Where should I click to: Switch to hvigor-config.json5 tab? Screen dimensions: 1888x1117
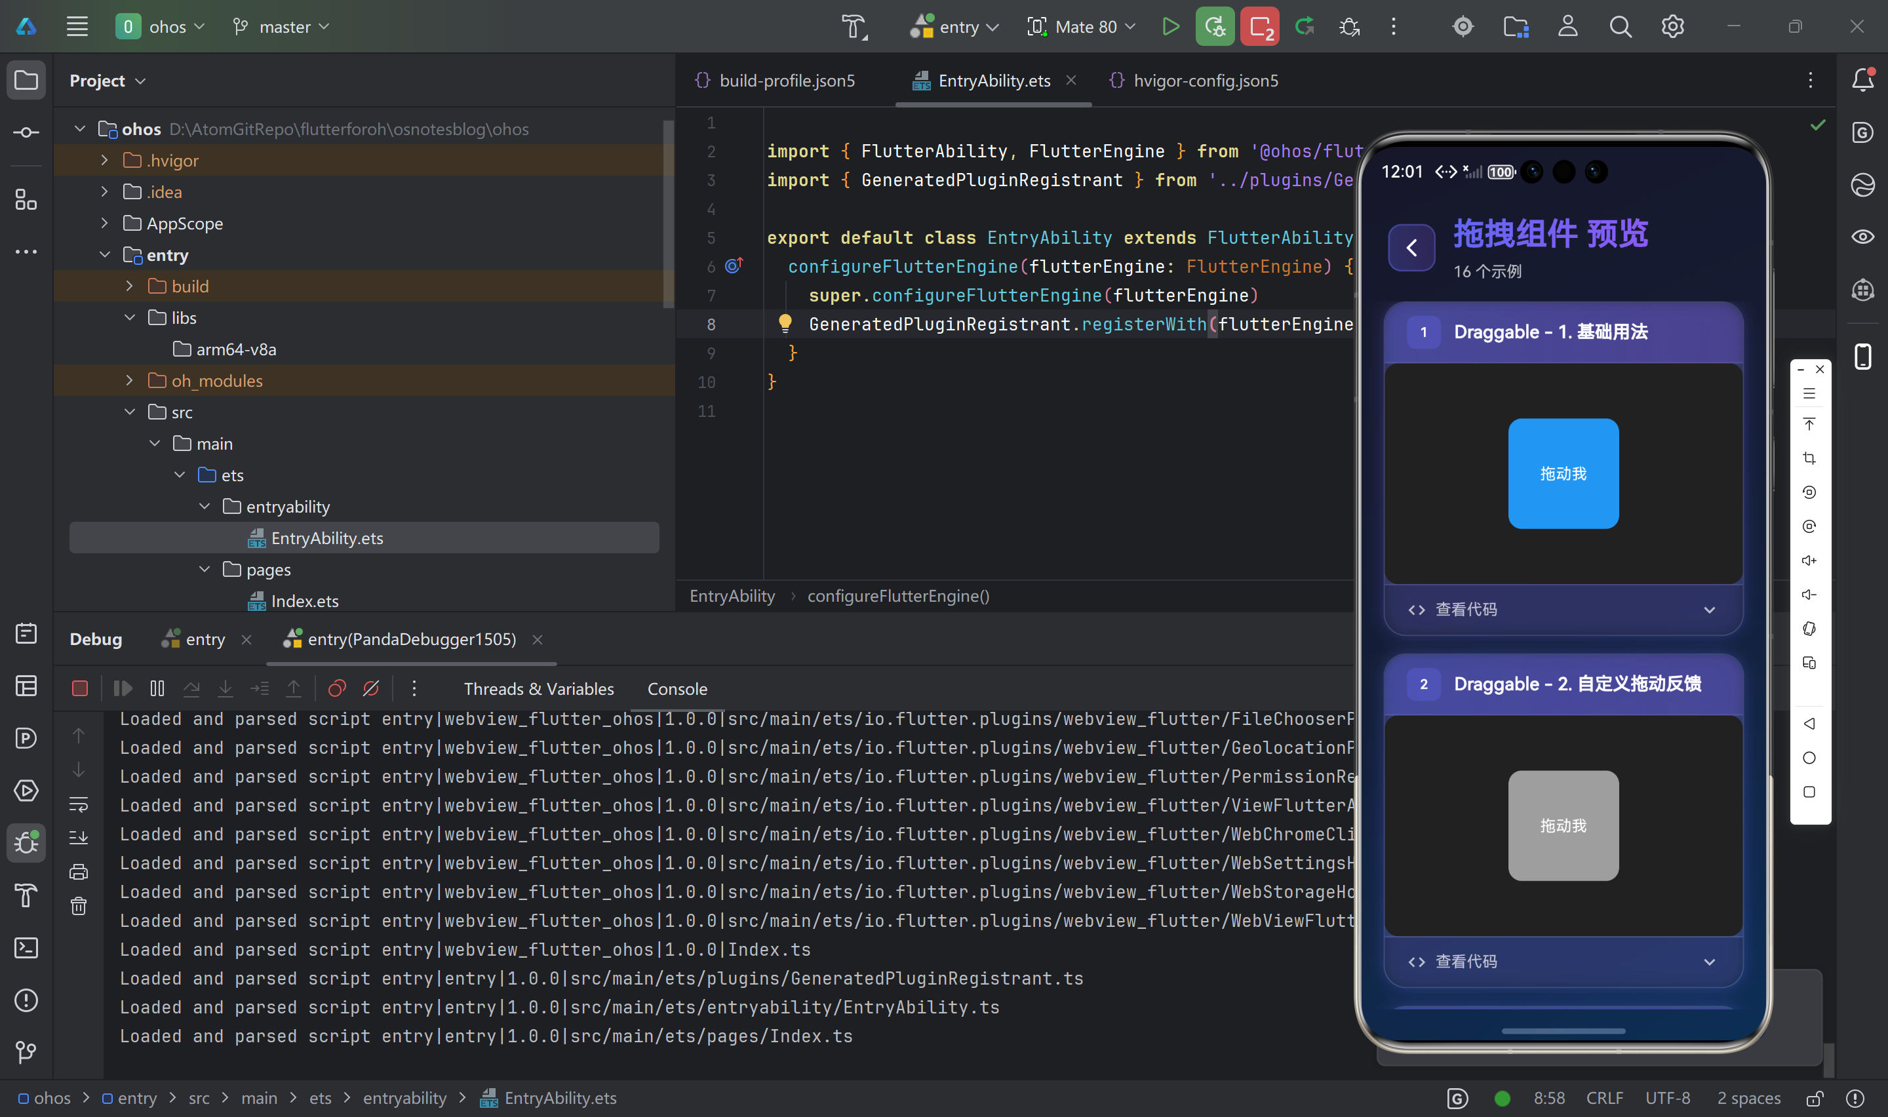tap(1204, 81)
